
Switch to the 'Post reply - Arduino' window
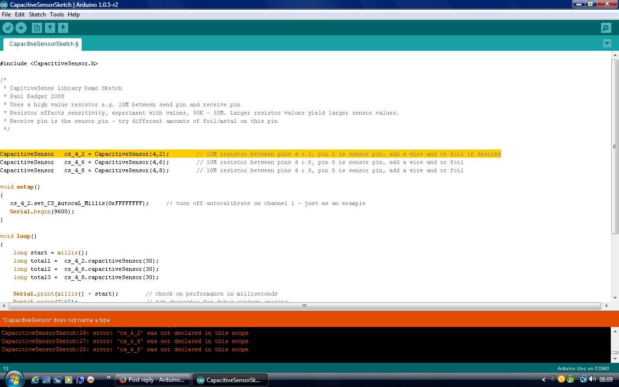(x=152, y=380)
